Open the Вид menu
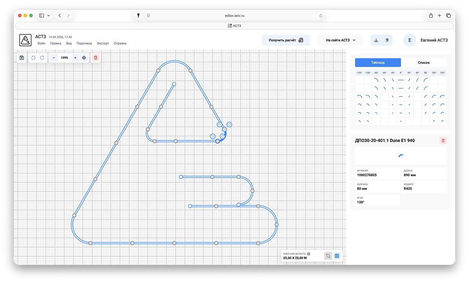This screenshot has height=283, width=469. click(69, 43)
